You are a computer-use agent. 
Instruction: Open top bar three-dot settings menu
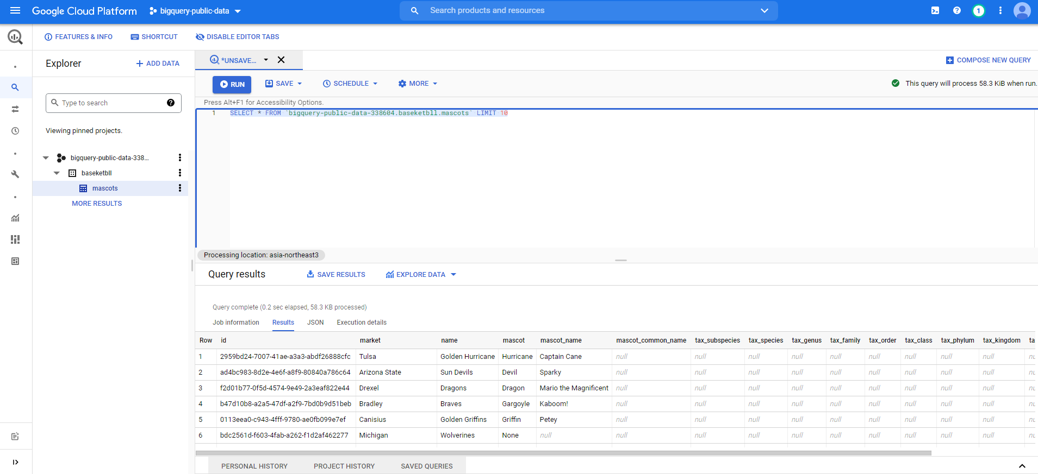(x=1000, y=10)
